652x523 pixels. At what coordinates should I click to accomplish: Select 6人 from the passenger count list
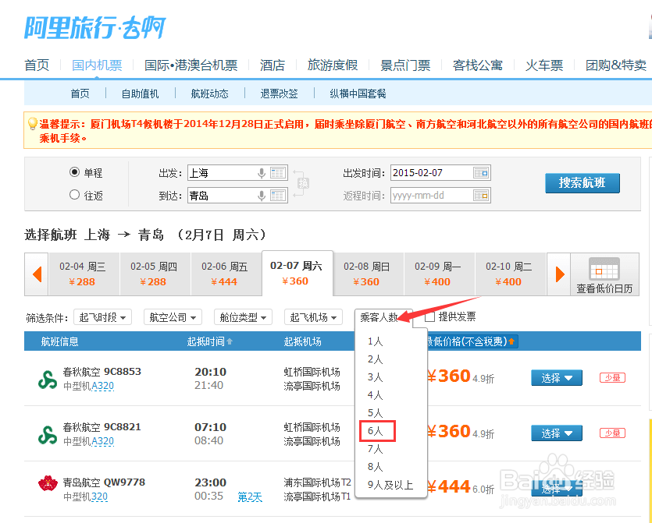point(377,431)
